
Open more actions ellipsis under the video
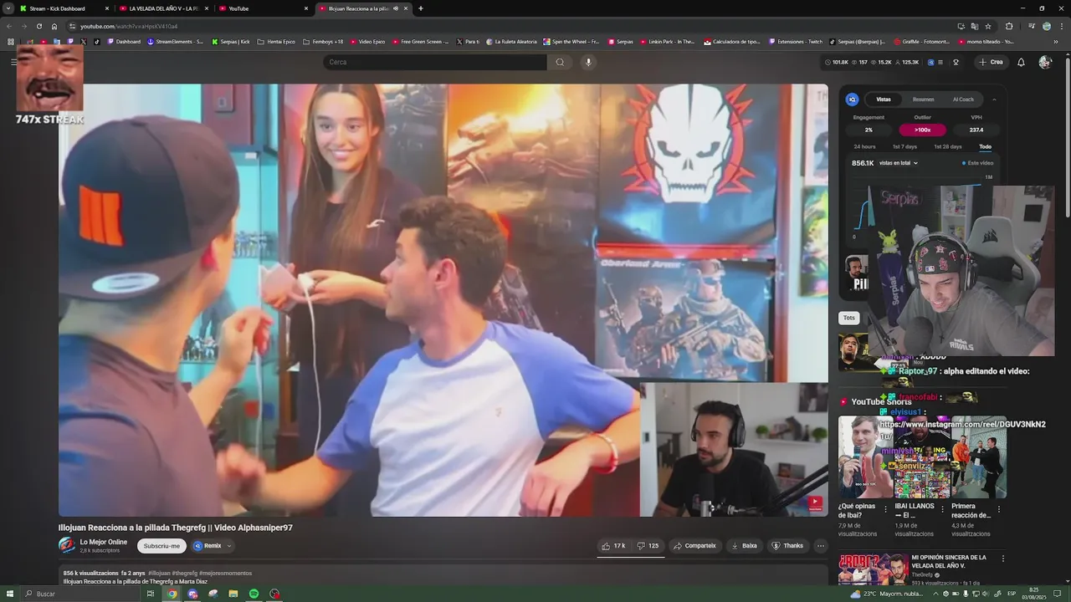click(x=821, y=546)
